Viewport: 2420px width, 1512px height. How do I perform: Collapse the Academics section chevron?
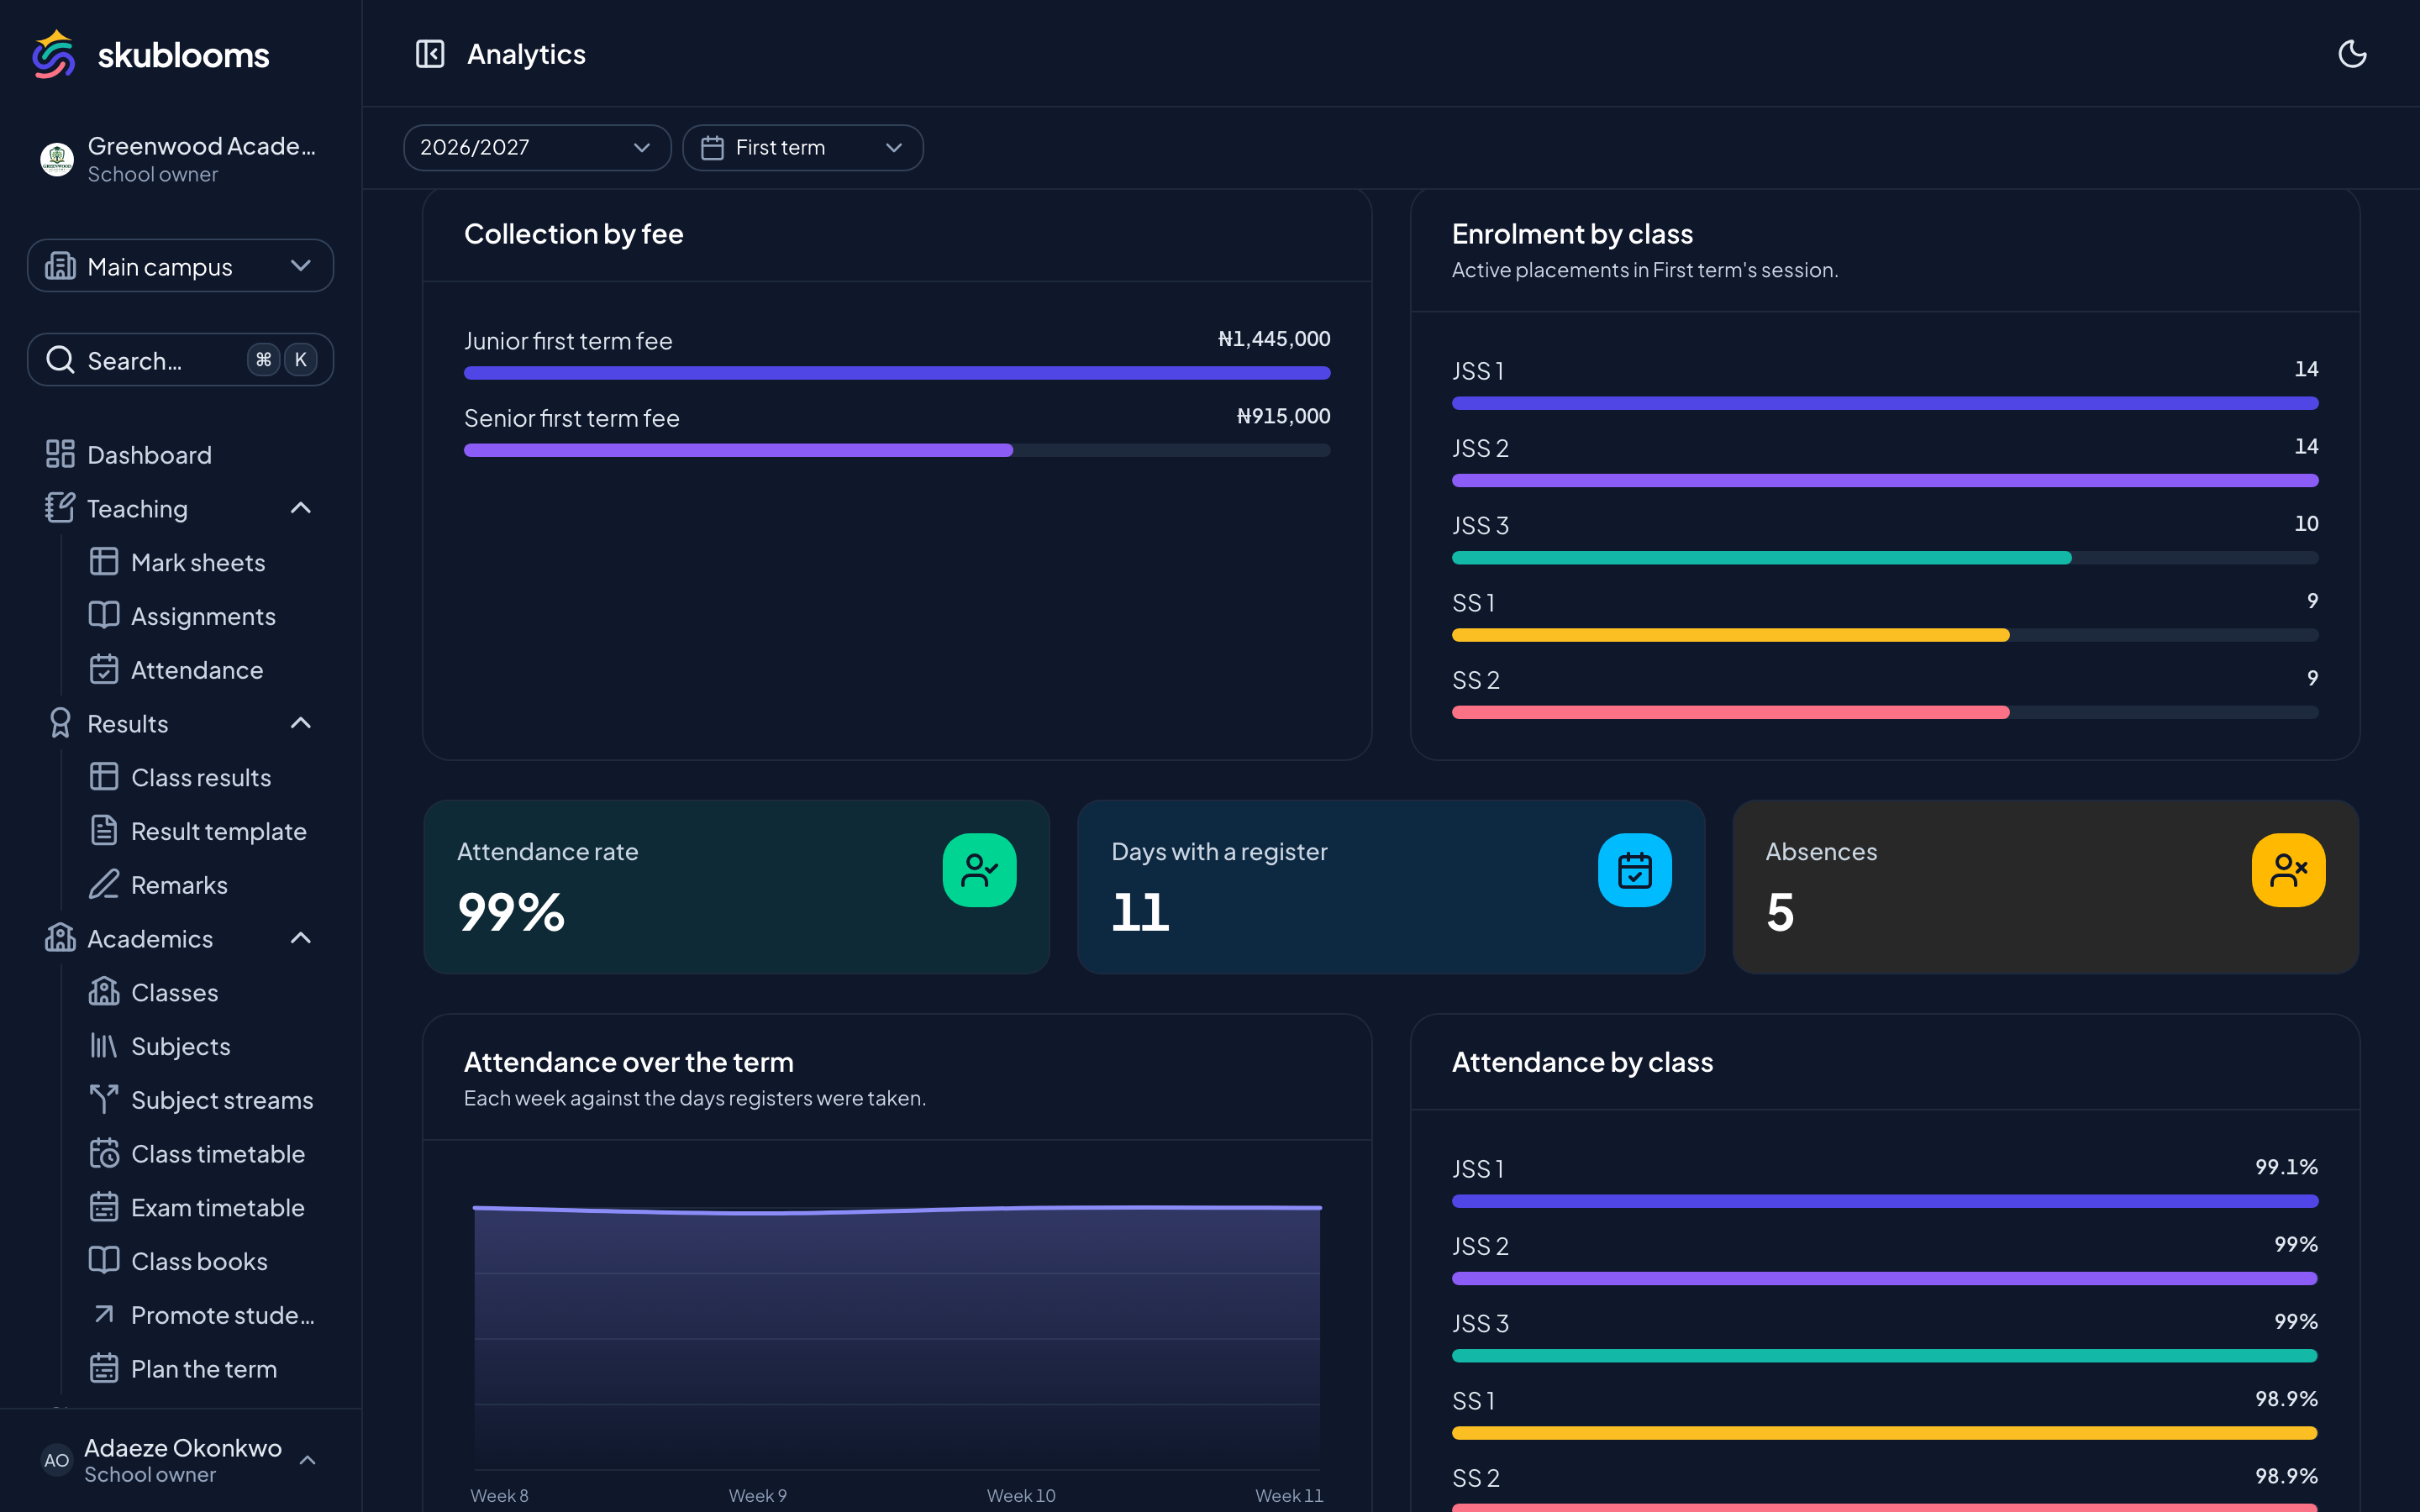301,938
